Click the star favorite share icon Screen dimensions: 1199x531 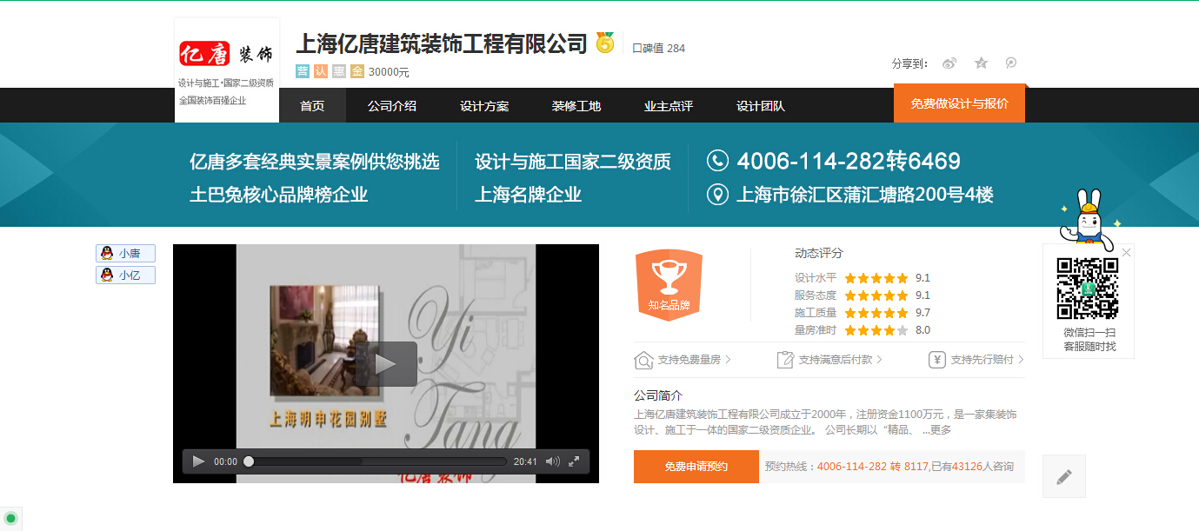(x=981, y=63)
